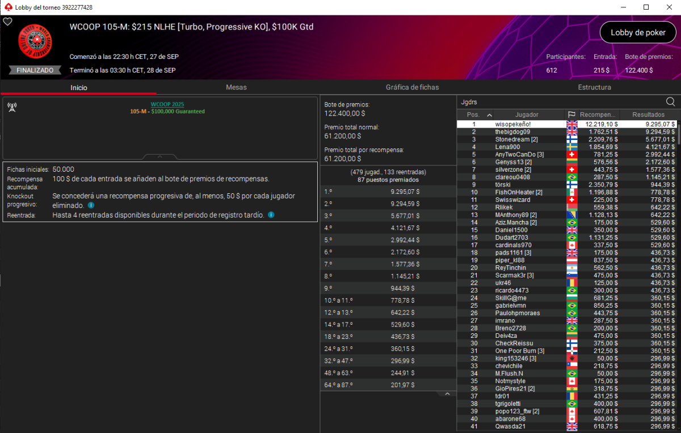Screen dimensions: 681x433
Task: Open the re-entry info icon
Action: [x=271, y=215]
